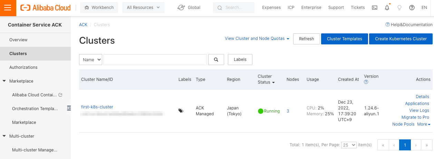Open the hamburger navigation menu
The height and width of the screenshot is (159, 434).
(8, 8)
